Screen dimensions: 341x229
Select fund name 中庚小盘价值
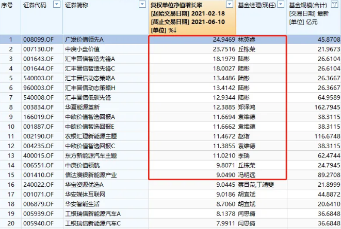click(x=83, y=49)
